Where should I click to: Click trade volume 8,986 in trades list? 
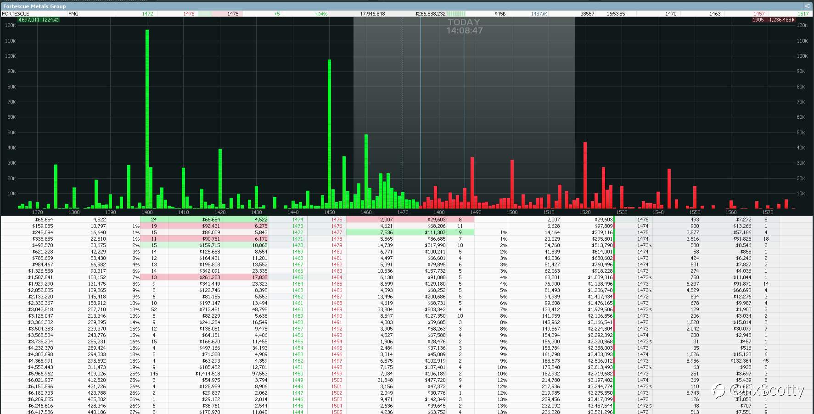click(692, 361)
